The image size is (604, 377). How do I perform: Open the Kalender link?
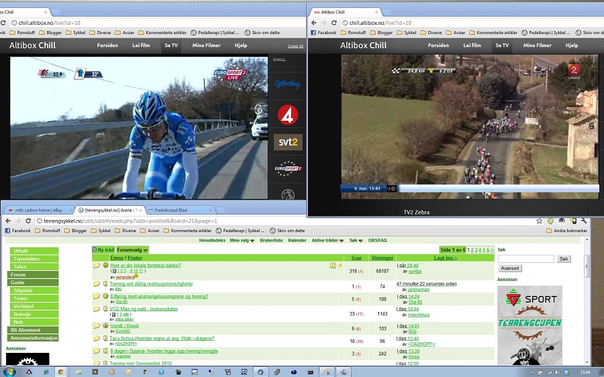[x=297, y=240]
